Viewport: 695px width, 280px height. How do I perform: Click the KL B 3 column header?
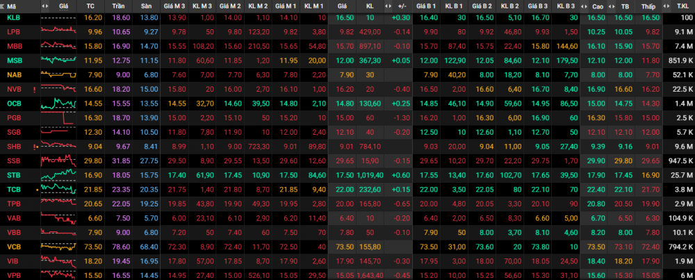coord(566,6)
